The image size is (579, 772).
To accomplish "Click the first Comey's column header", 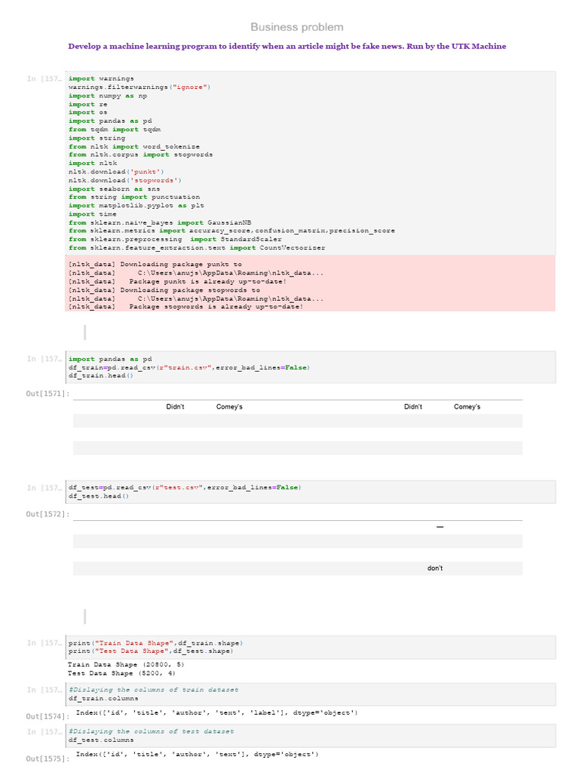I will (x=229, y=406).
